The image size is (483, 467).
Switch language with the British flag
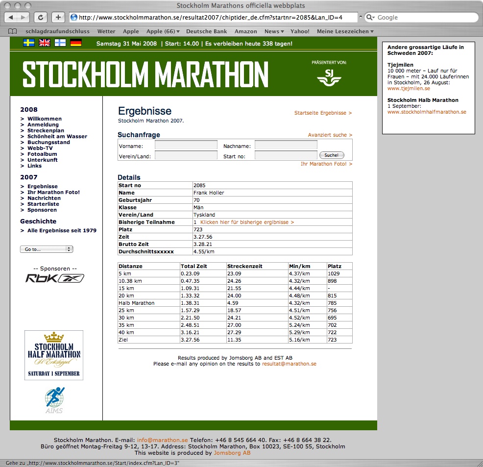(x=45, y=43)
